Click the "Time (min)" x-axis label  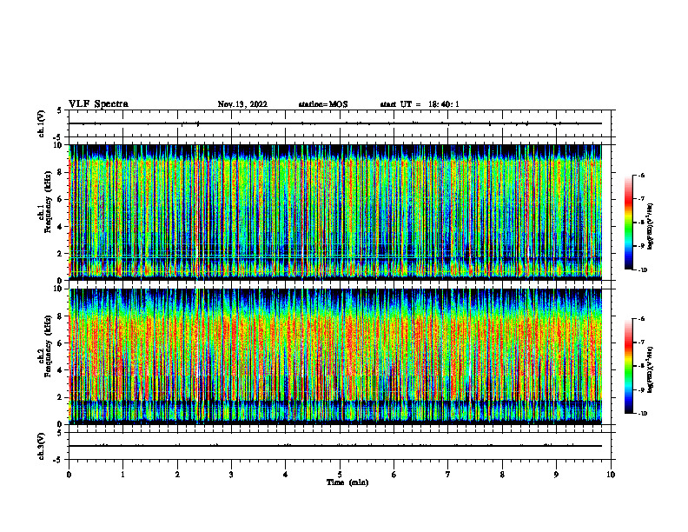pos(347,482)
